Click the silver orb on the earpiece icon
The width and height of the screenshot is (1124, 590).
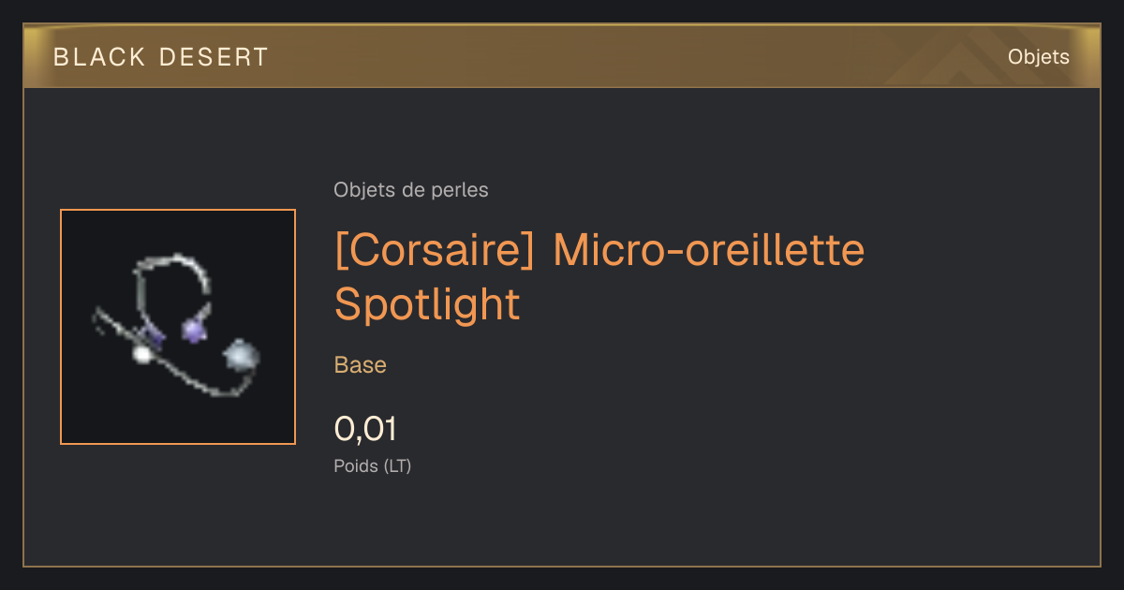click(x=242, y=355)
